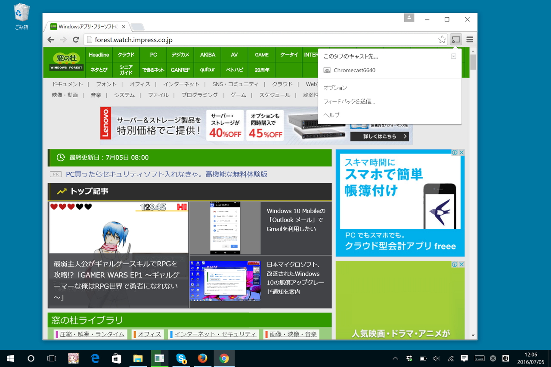Viewport: 551px width, 367px height.
Task: Launch Firefox from the taskbar
Action: [x=202, y=358]
